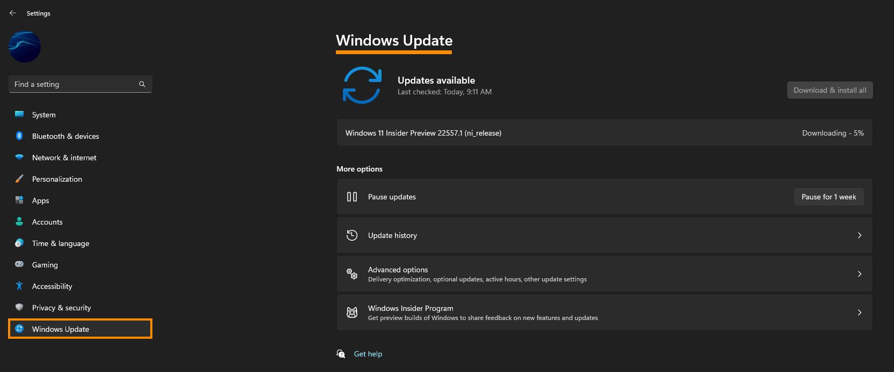This screenshot has width=894, height=372.
Task: Open System settings text label
Action: (44, 115)
